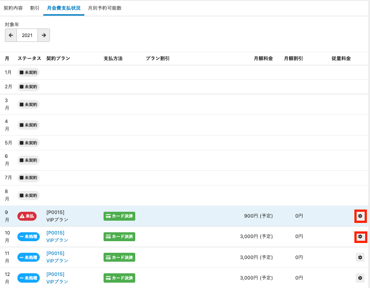Click the 2021 target year field
Viewport: 370px width, 288px height.
click(x=27, y=35)
